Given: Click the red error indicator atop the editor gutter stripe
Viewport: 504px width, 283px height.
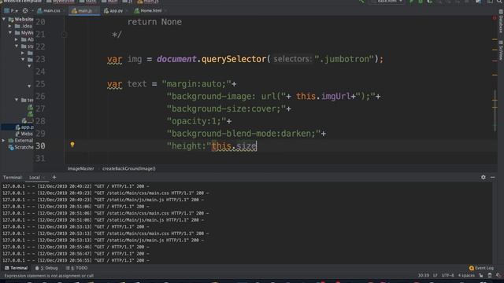Looking at the screenshot, I should (495, 18).
